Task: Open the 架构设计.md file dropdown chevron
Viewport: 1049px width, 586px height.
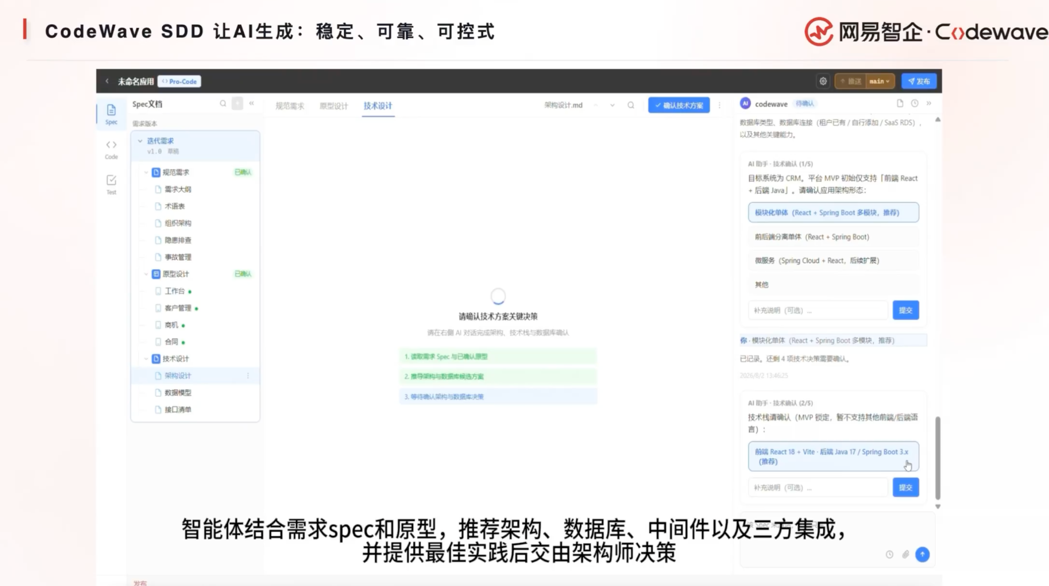Action: coord(612,105)
